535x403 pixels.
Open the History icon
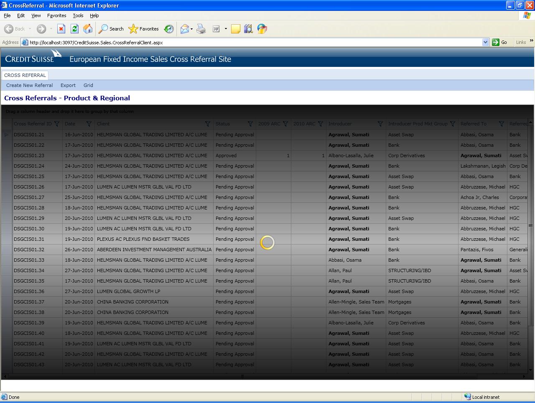(169, 29)
